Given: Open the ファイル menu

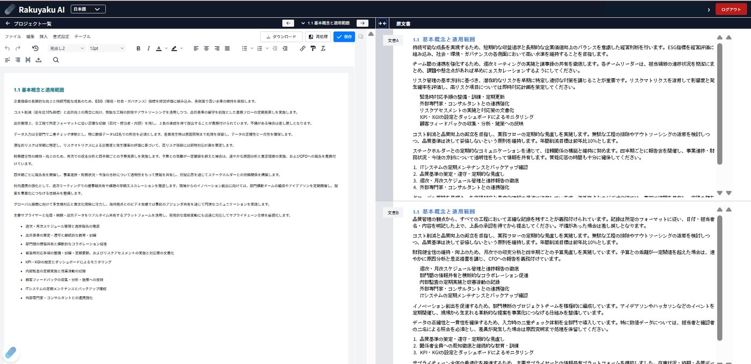Looking at the screenshot, I should pyautogui.click(x=13, y=36).
